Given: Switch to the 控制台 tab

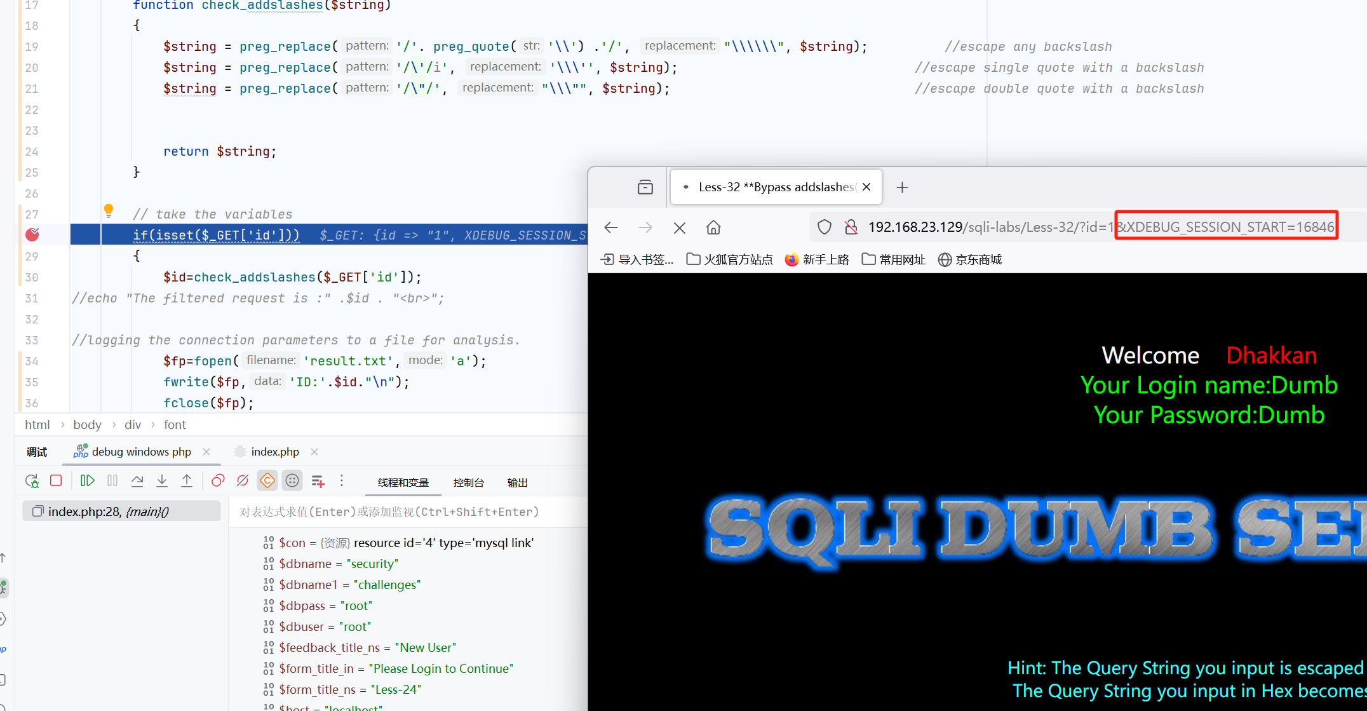Looking at the screenshot, I should click(x=468, y=483).
